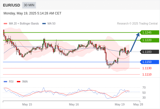Click the blue RSI legend swatch
Image resolution: width=160 pixels, height=109 pixels.
click(5, 82)
